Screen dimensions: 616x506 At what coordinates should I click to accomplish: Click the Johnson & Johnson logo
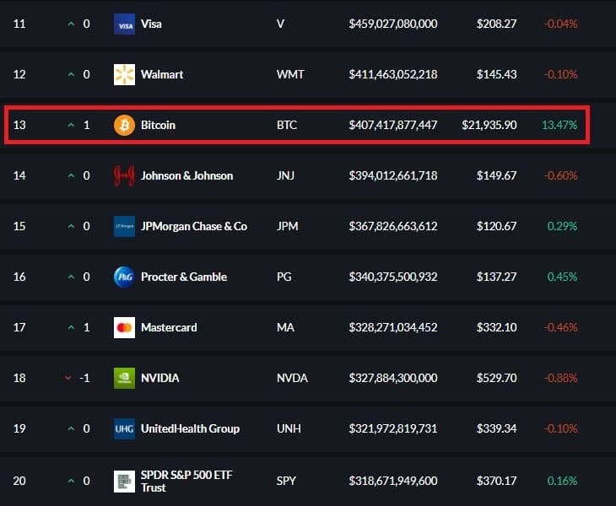click(x=124, y=176)
